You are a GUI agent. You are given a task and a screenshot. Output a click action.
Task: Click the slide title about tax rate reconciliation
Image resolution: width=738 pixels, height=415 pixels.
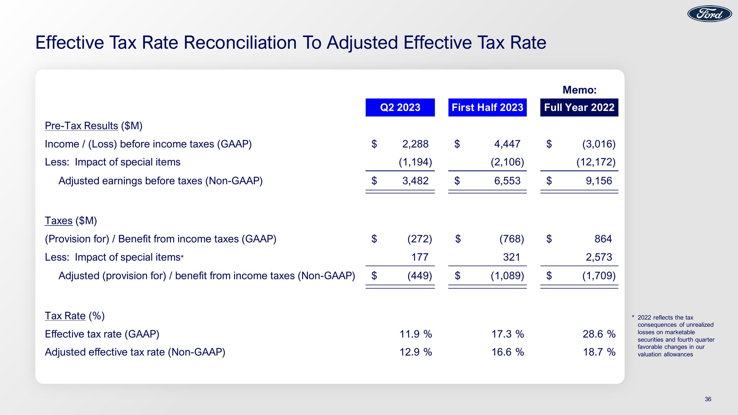tap(291, 43)
